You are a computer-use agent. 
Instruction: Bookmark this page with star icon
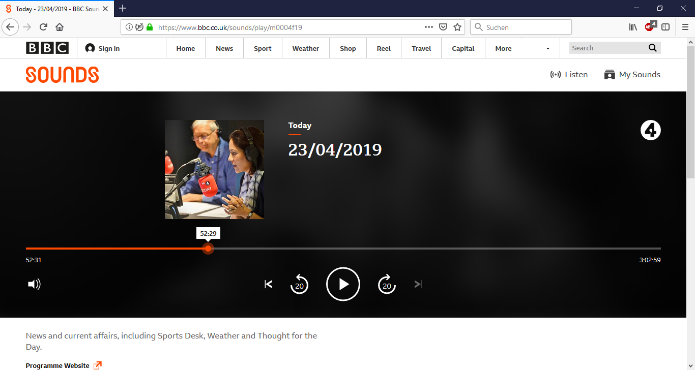click(457, 27)
